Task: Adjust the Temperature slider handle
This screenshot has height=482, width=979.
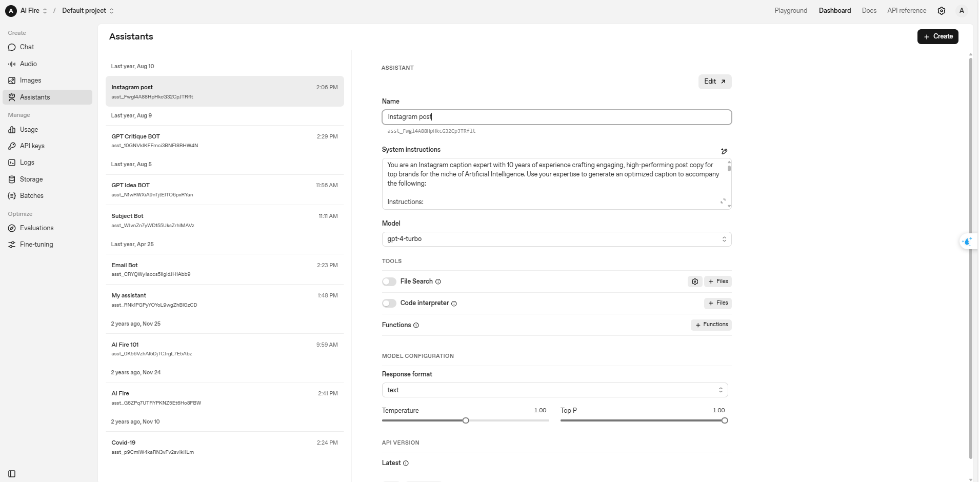Action: coord(466,420)
